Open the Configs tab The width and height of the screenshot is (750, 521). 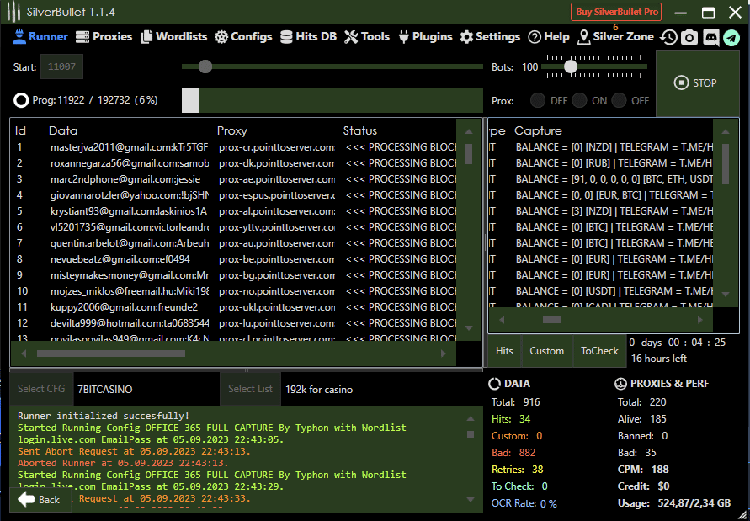coord(243,36)
